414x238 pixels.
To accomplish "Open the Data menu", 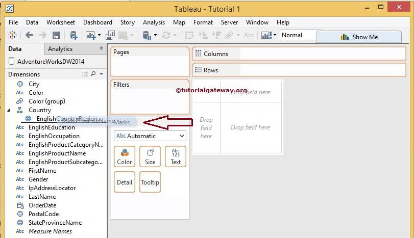I will click(x=32, y=22).
